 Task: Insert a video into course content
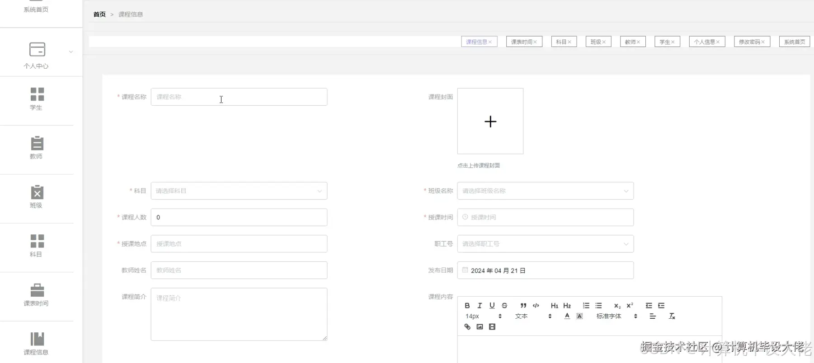[x=492, y=327]
